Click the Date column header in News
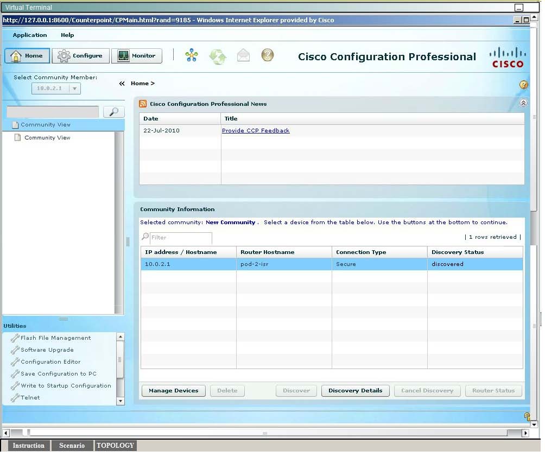The image size is (545, 457). tap(180, 118)
